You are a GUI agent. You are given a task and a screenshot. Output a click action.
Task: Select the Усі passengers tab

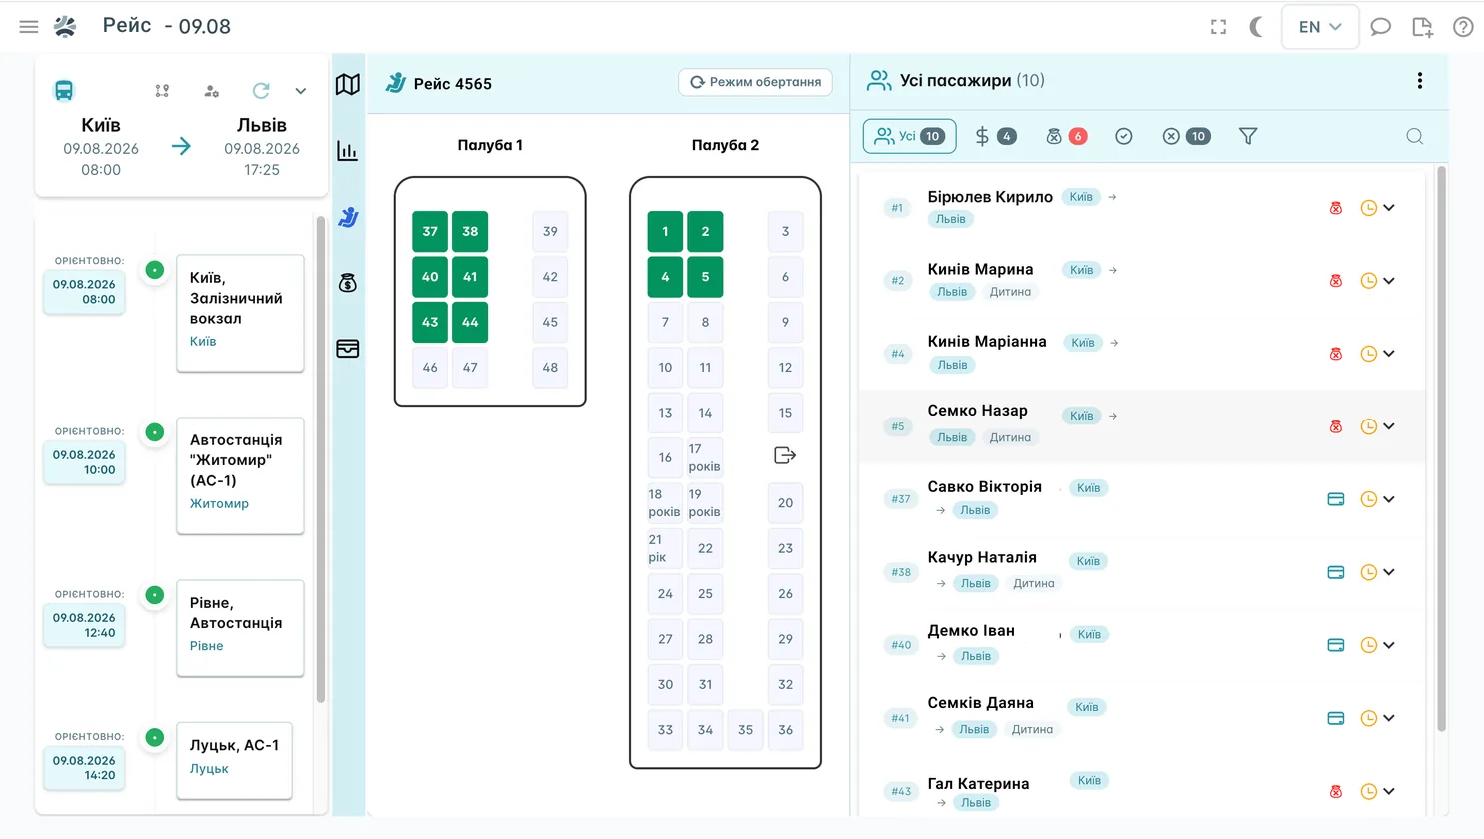pyautogui.click(x=909, y=136)
